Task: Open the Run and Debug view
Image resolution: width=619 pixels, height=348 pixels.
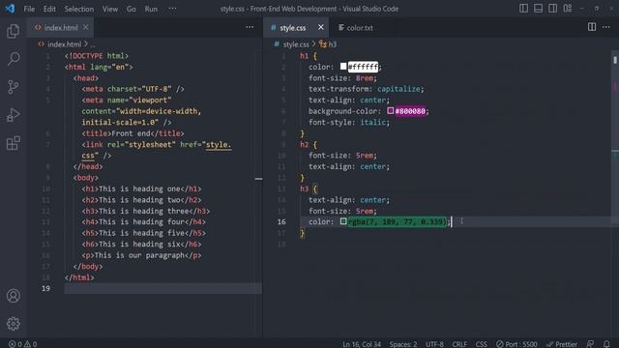Action: [x=13, y=115]
